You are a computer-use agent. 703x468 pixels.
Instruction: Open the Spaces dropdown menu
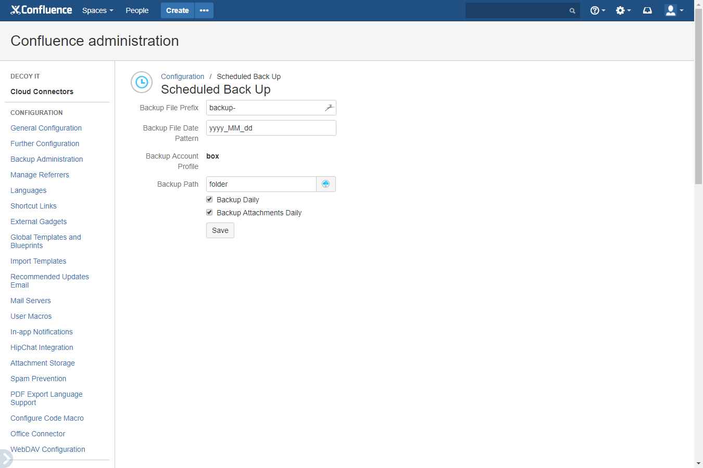pyautogui.click(x=97, y=10)
